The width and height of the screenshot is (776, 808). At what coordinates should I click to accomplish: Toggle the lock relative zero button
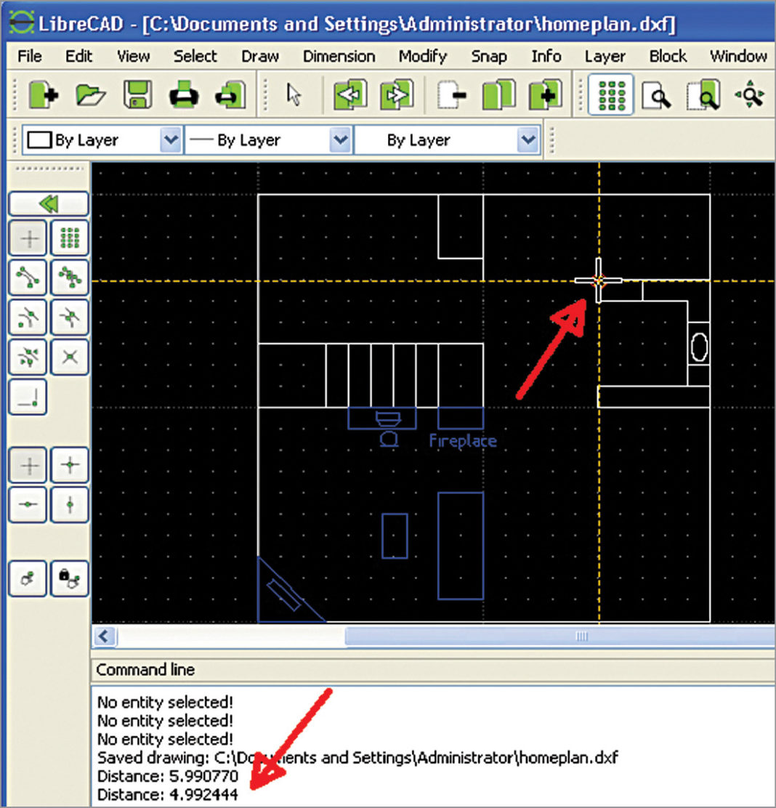pyautogui.click(x=70, y=578)
